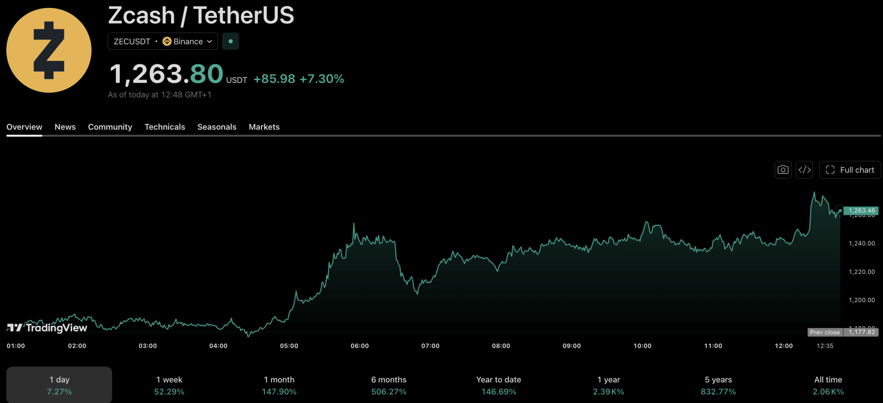883x403 pixels.
Task: Show the All time range
Action: click(x=828, y=385)
